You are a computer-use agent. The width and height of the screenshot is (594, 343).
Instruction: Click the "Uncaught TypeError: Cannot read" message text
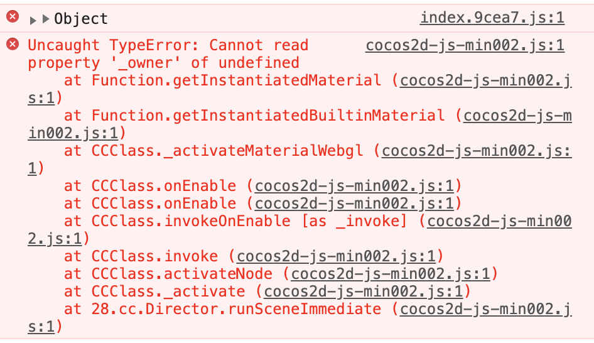click(x=168, y=45)
